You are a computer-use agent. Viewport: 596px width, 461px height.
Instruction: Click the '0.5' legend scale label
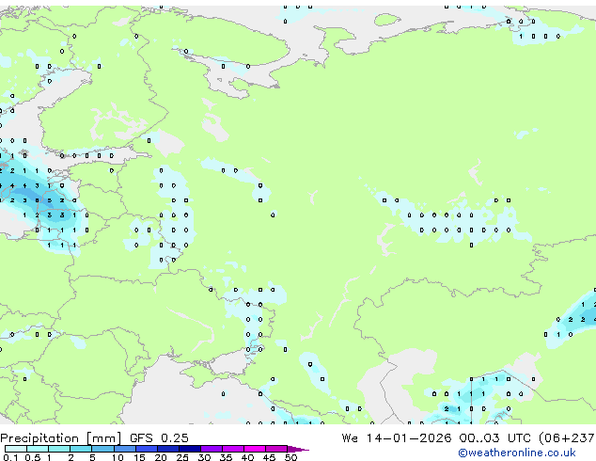pos(33,457)
